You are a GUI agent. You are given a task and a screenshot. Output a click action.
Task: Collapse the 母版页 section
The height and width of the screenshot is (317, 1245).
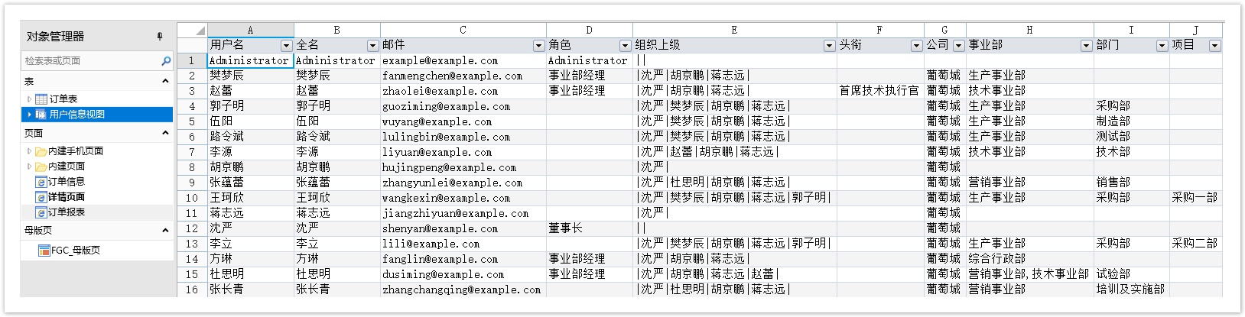pyautogui.click(x=164, y=231)
